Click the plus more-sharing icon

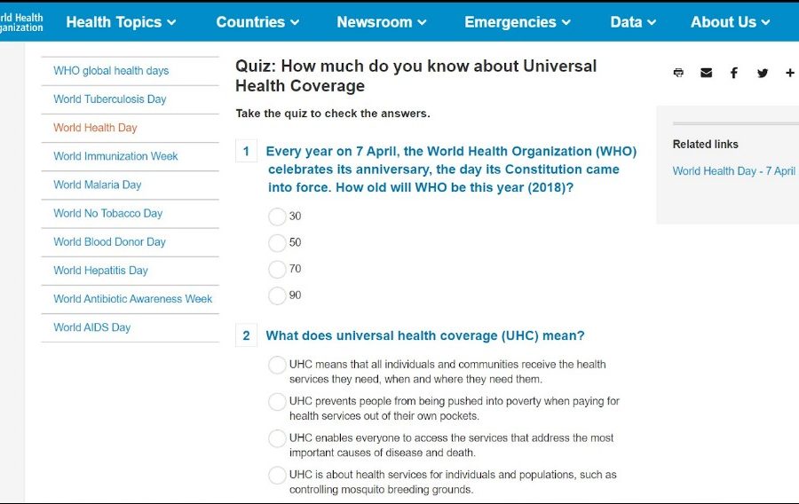point(789,73)
